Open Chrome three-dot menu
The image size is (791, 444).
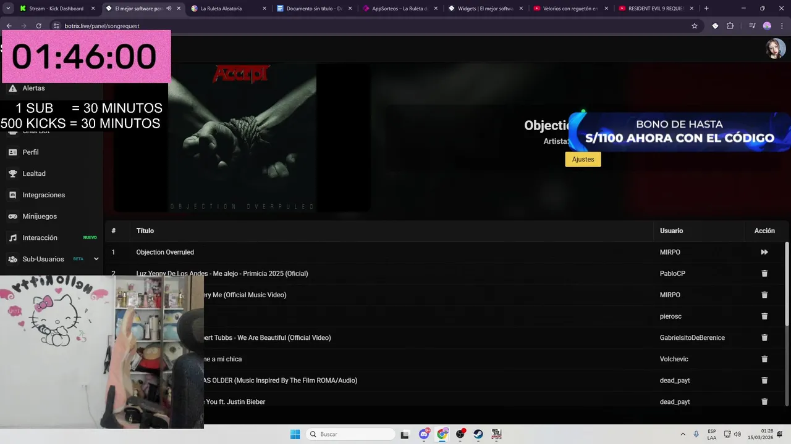tap(782, 26)
